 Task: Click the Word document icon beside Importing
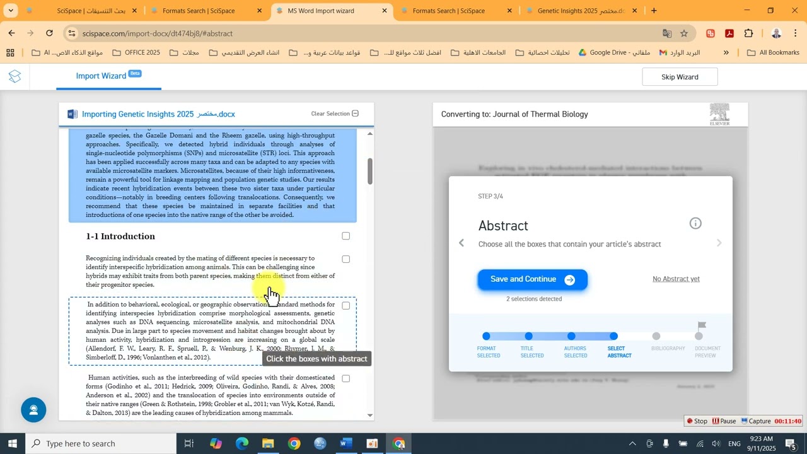(73, 114)
